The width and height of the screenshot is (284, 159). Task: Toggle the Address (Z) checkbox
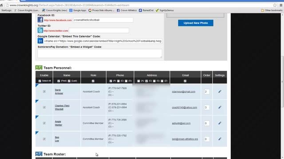(162, 81)
